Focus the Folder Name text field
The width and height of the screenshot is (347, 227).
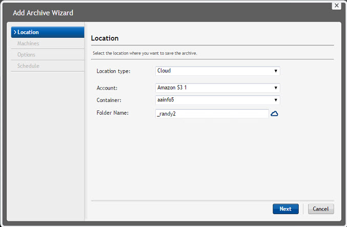pos(212,114)
